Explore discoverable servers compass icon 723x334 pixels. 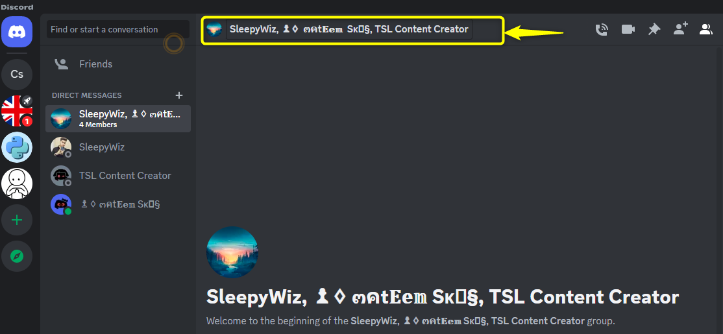(17, 256)
